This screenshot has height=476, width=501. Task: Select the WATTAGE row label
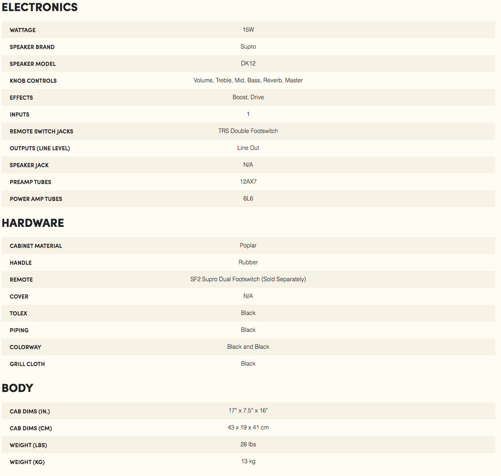tap(23, 30)
